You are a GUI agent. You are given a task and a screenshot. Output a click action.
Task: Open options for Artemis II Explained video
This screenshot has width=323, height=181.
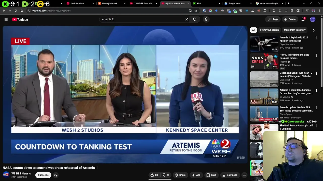316,38
